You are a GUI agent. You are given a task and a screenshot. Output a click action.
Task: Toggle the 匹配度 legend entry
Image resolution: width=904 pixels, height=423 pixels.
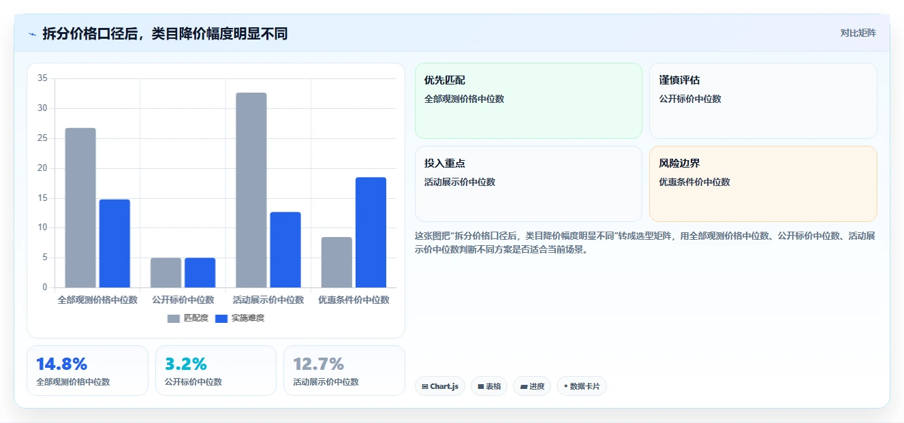[x=188, y=318]
